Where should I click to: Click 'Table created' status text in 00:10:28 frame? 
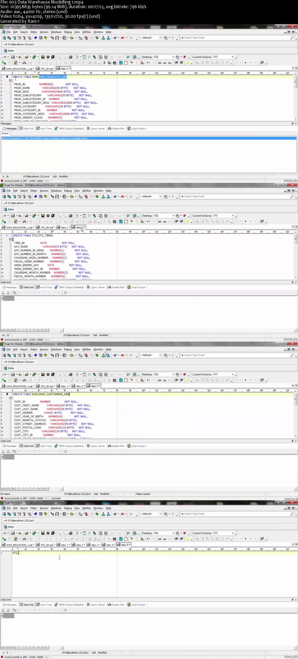point(143,494)
